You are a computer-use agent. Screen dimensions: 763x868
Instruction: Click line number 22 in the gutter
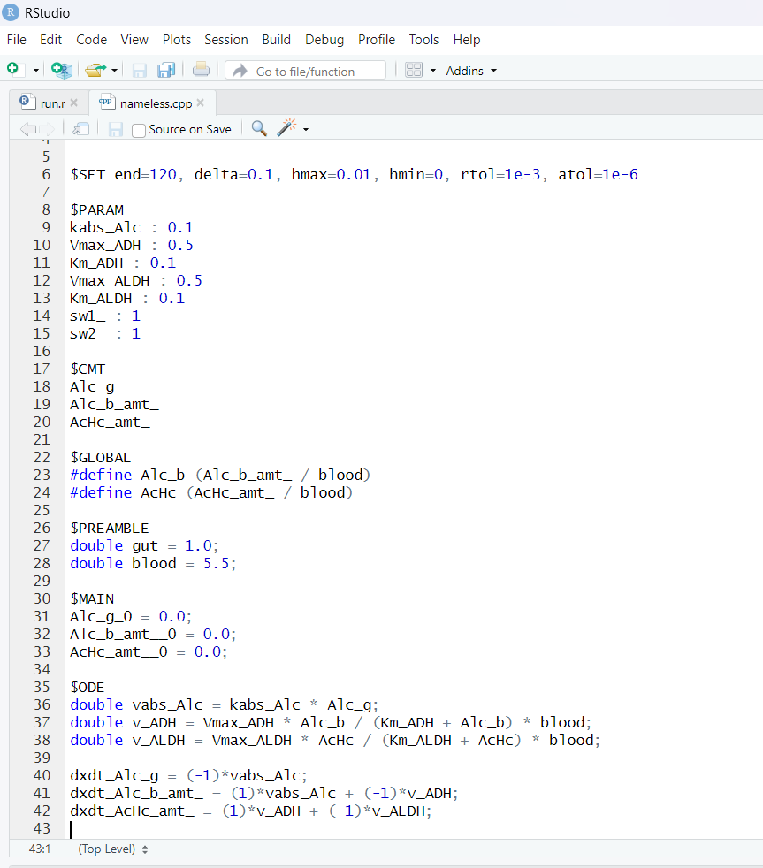click(x=42, y=457)
